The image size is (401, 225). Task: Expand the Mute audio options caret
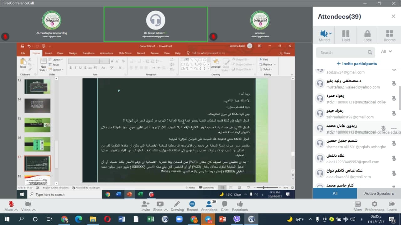point(16,210)
